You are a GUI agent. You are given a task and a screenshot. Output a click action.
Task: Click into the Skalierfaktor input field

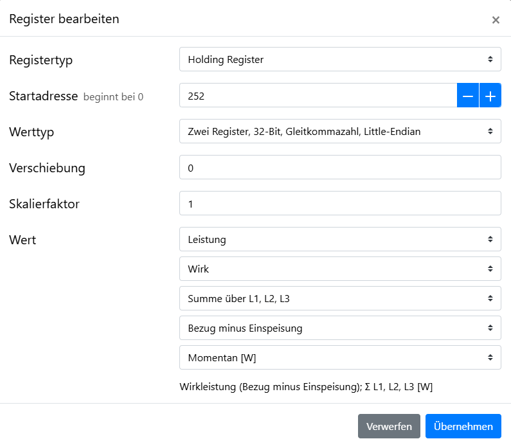[339, 204]
